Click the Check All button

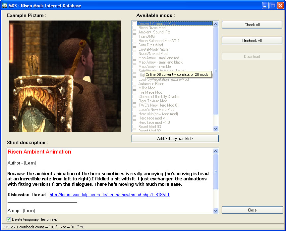pos(252,25)
